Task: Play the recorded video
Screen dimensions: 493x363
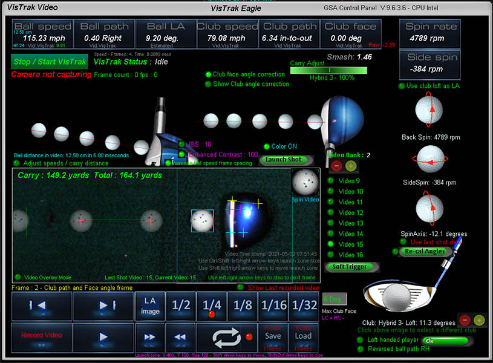Action: [x=103, y=337]
